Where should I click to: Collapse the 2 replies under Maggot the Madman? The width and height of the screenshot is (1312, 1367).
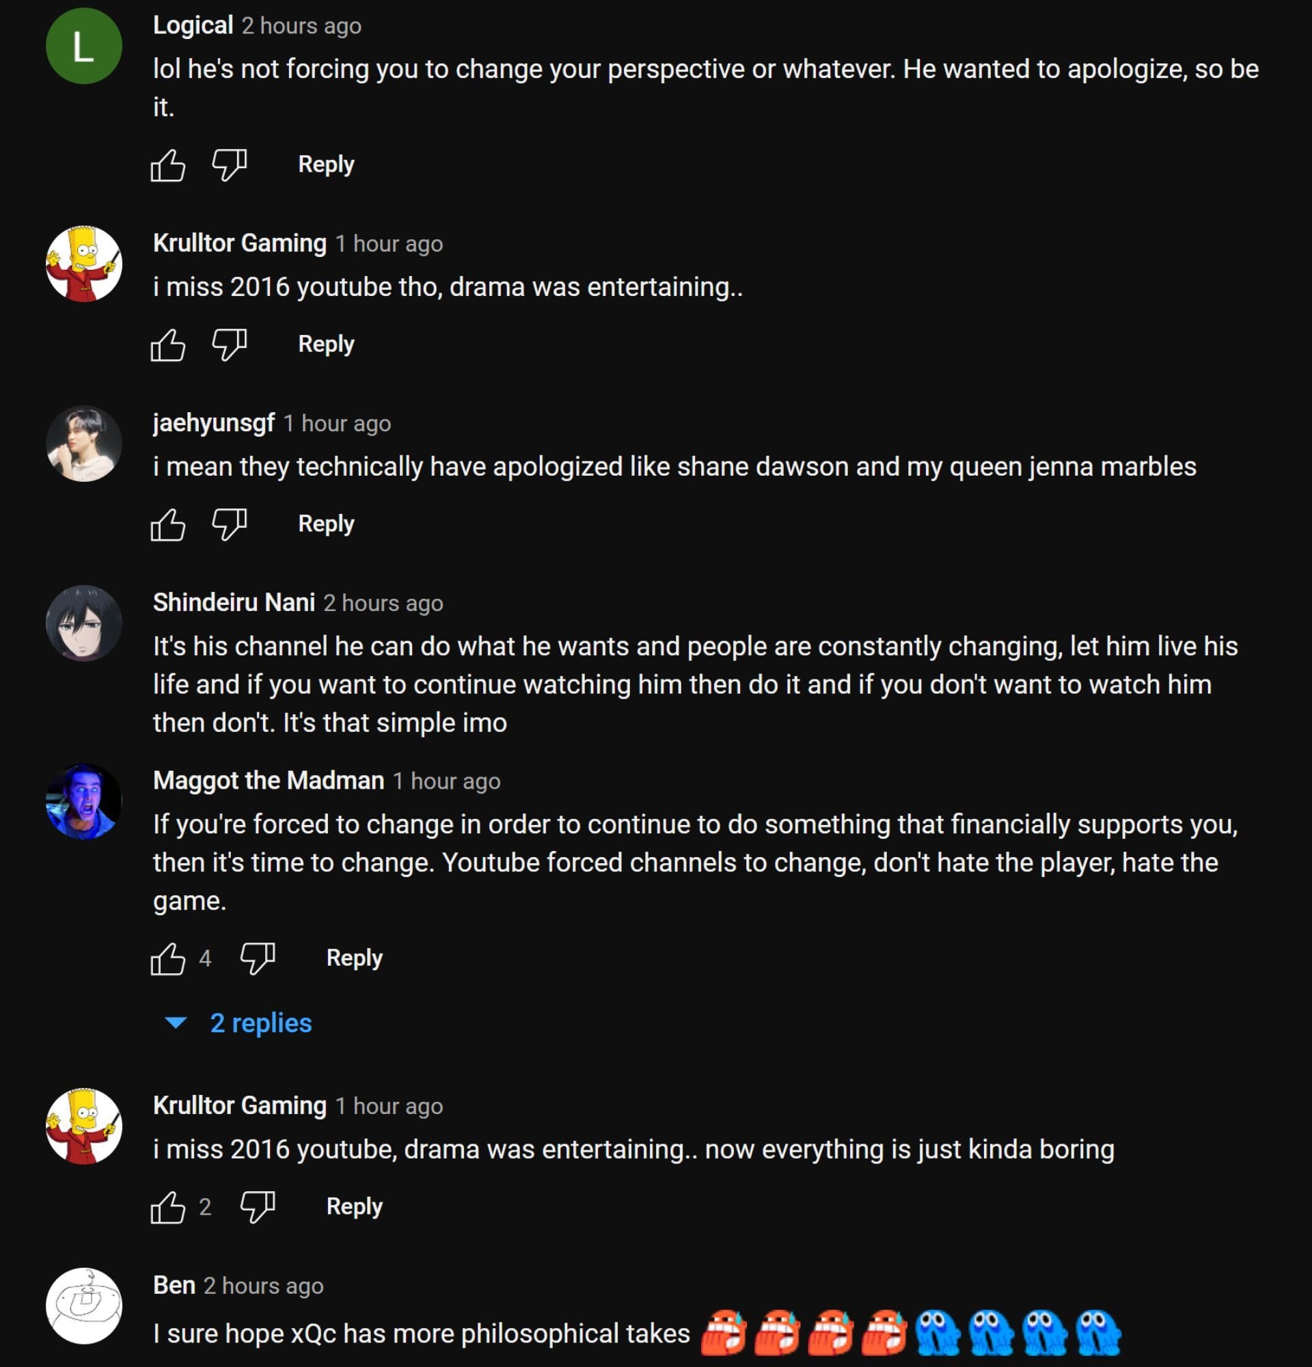(260, 1023)
